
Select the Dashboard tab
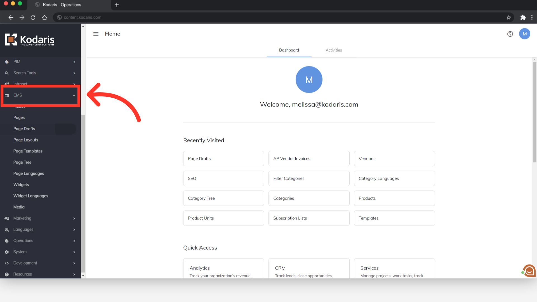[x=289, y=50]
